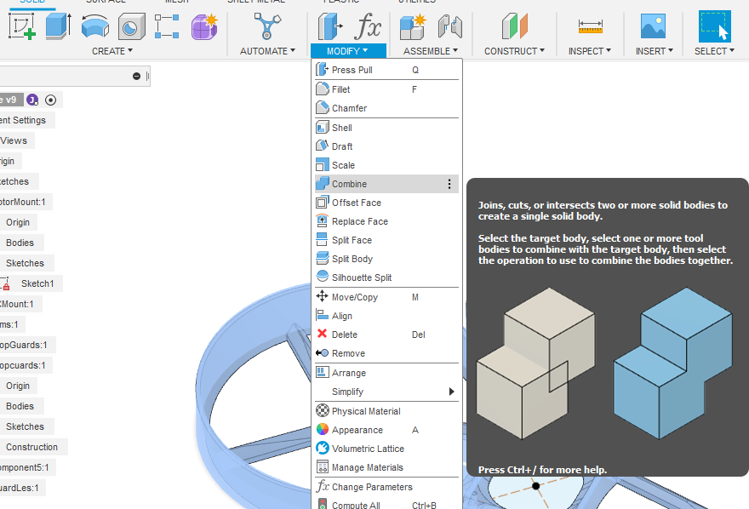Screen dimensions: 749x509
Task: Choose Arrange menu entry
Action: [387, 373]
